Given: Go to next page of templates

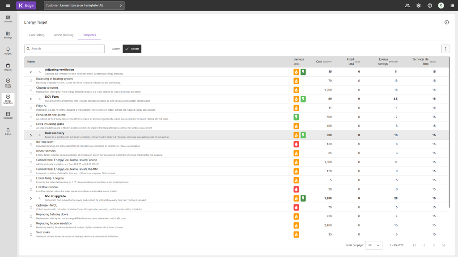Looking at the screenshot, I should [x=434, y=245].
